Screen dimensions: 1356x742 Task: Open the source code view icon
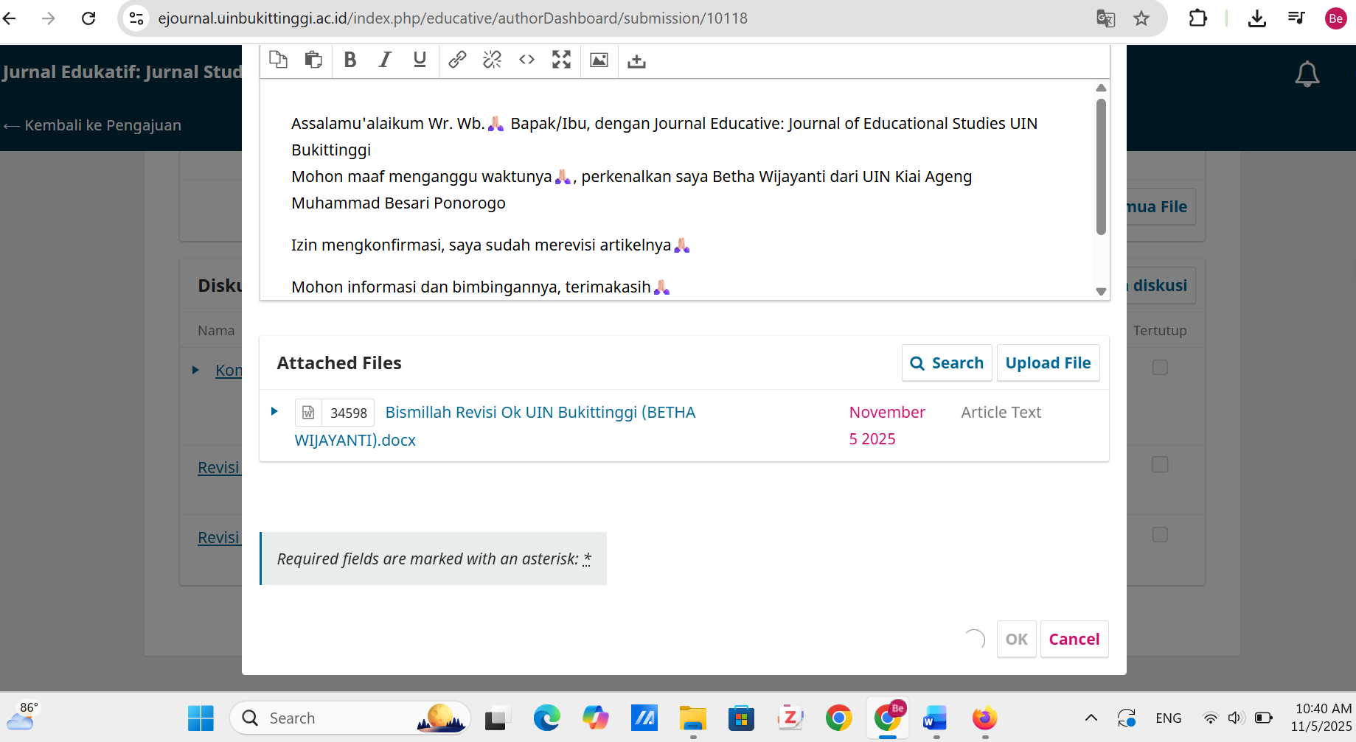[x=526, y=60]
